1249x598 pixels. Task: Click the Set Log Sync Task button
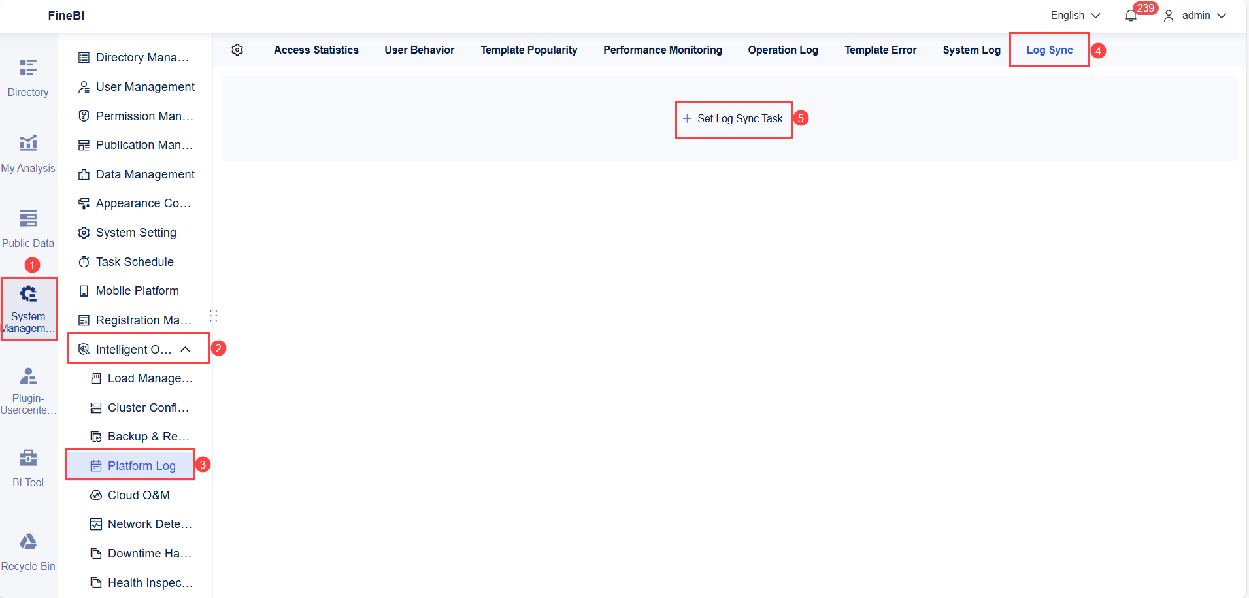click(x=733, y=118)
